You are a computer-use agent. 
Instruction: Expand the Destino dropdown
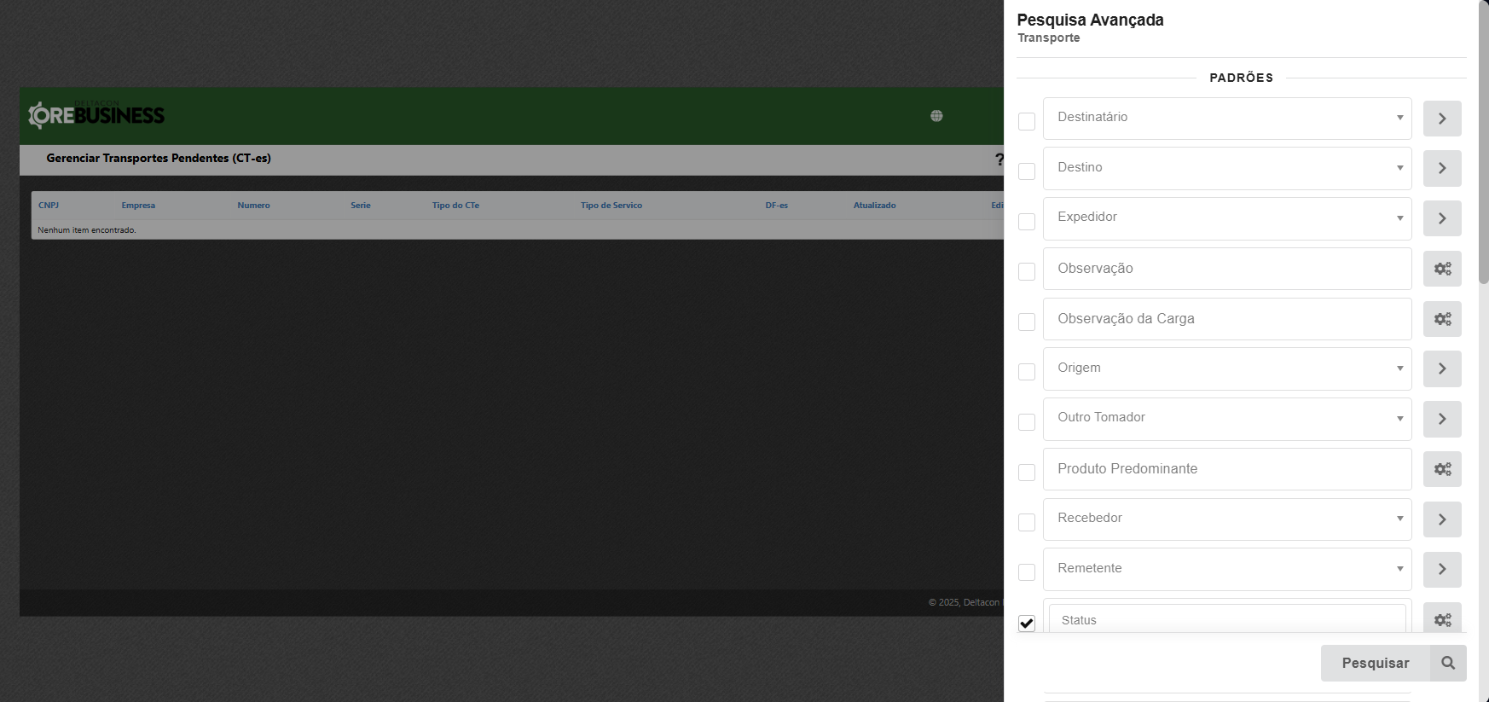coord(1226,168)
